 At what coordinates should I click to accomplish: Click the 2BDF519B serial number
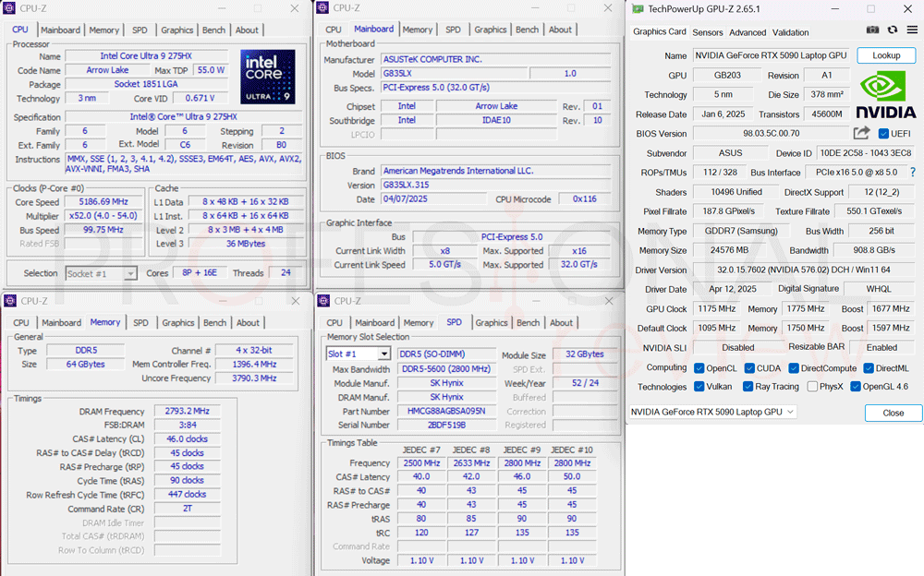[446, 425]
